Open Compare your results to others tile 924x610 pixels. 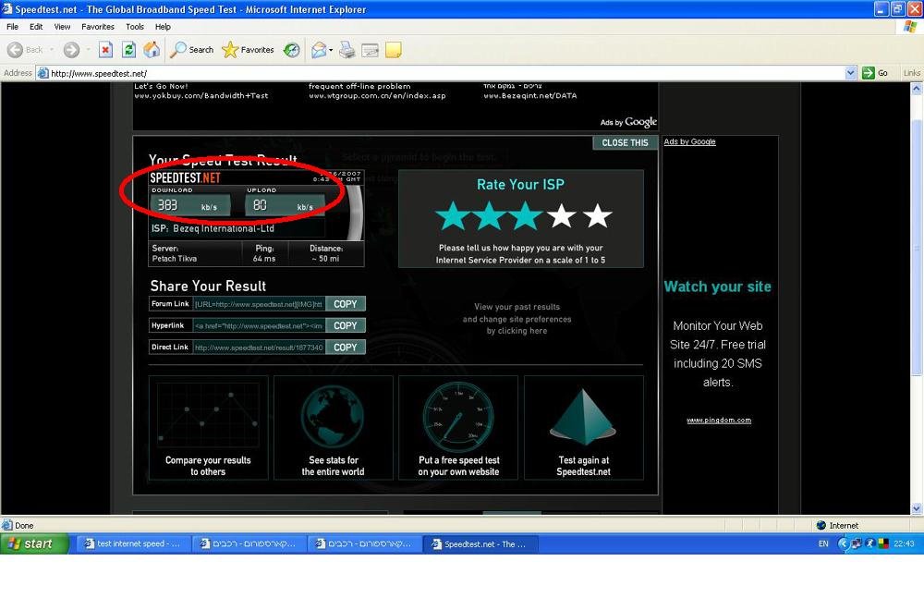click(x=208, y=428)
